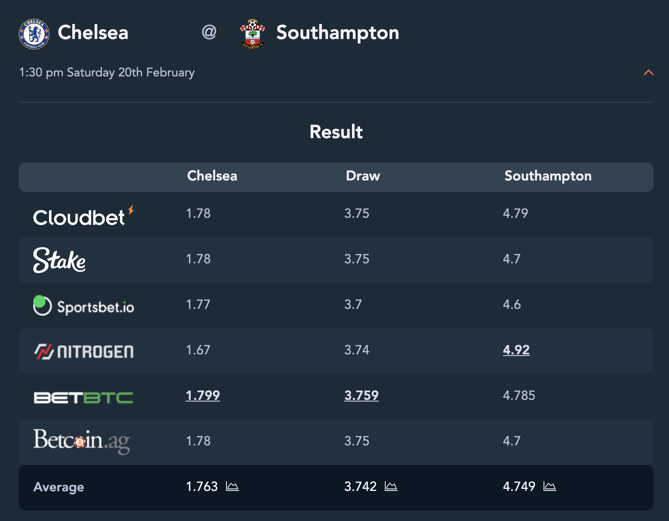Click the Stake bookmaker logo
Image resolution: width=669 pixels, height=521 pixels.
click(59, 260)
